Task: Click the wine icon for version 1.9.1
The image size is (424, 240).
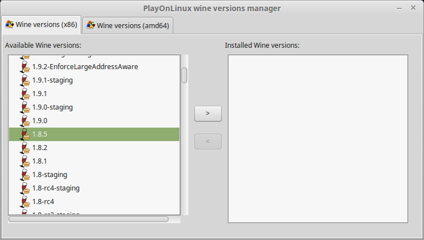Action: (25, 94)
